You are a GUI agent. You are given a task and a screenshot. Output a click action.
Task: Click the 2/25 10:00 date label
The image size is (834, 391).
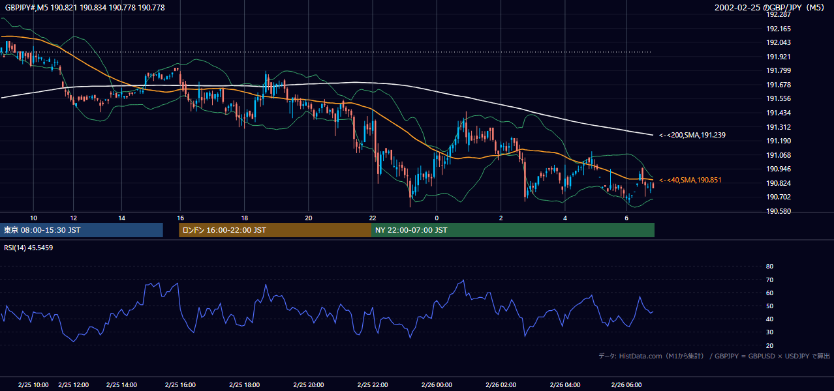(x=33, y=385)
